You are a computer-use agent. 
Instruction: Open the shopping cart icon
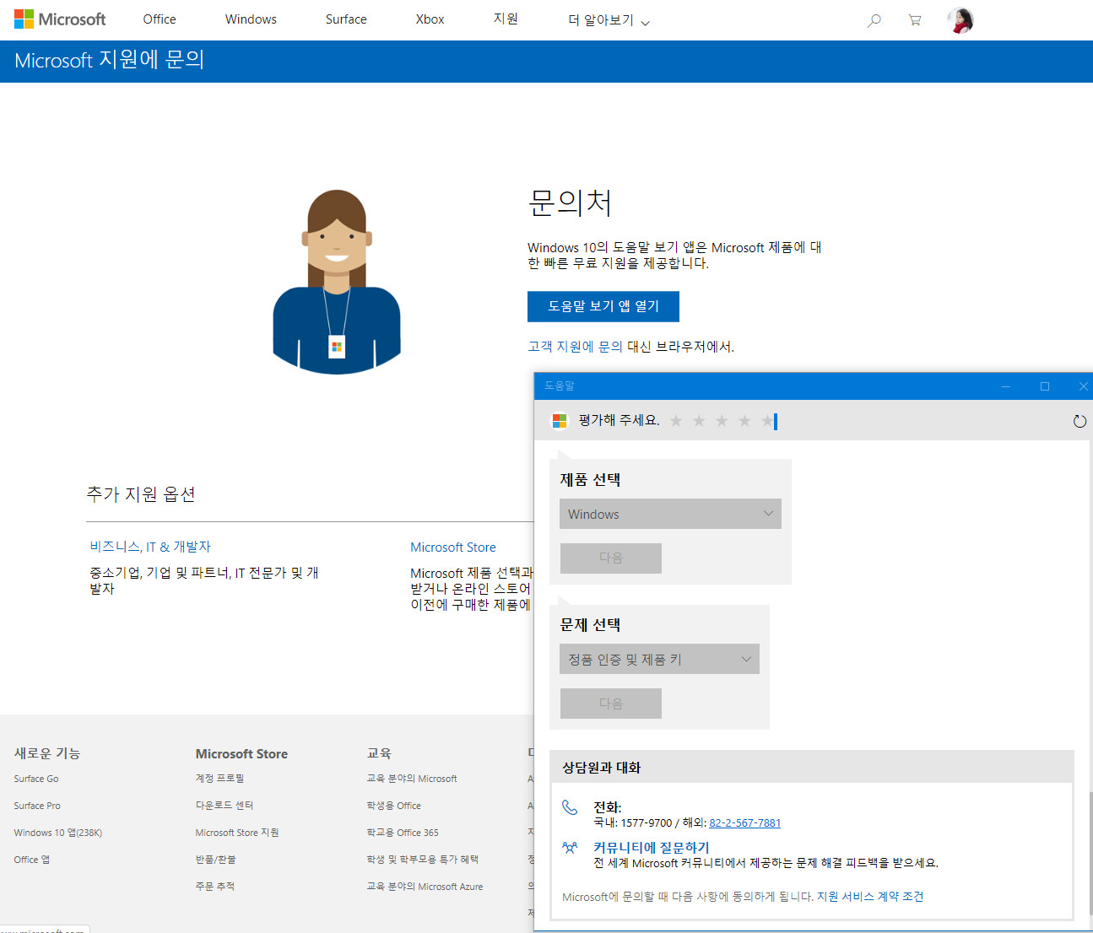(x=914, y=20)
